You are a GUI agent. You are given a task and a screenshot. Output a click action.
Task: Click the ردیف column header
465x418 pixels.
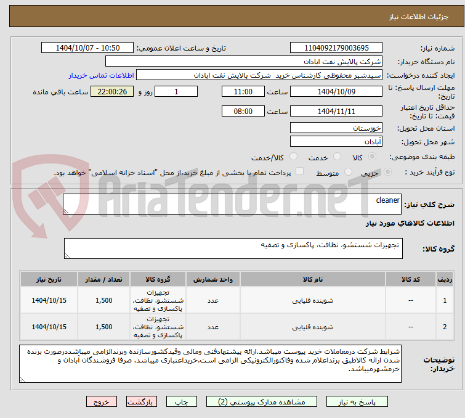point(445,279)
